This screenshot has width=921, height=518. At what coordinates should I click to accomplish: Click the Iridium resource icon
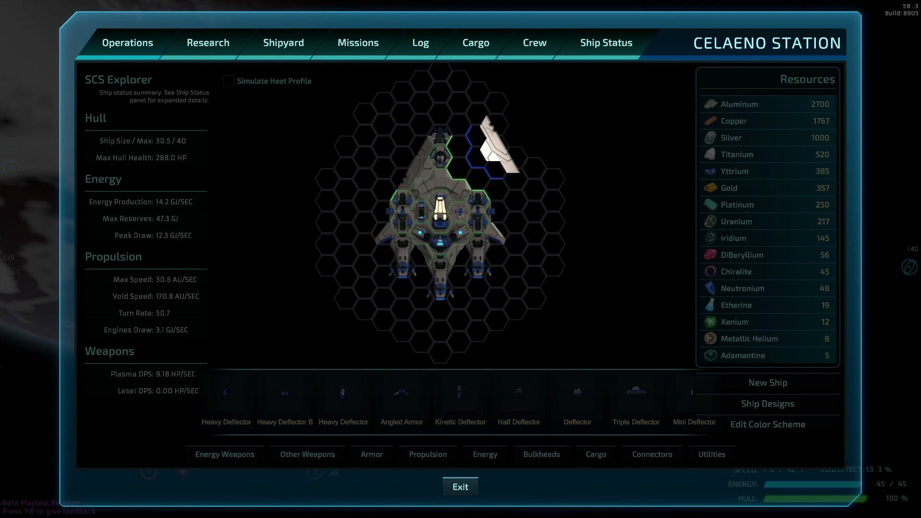click(x=710, y=238)
